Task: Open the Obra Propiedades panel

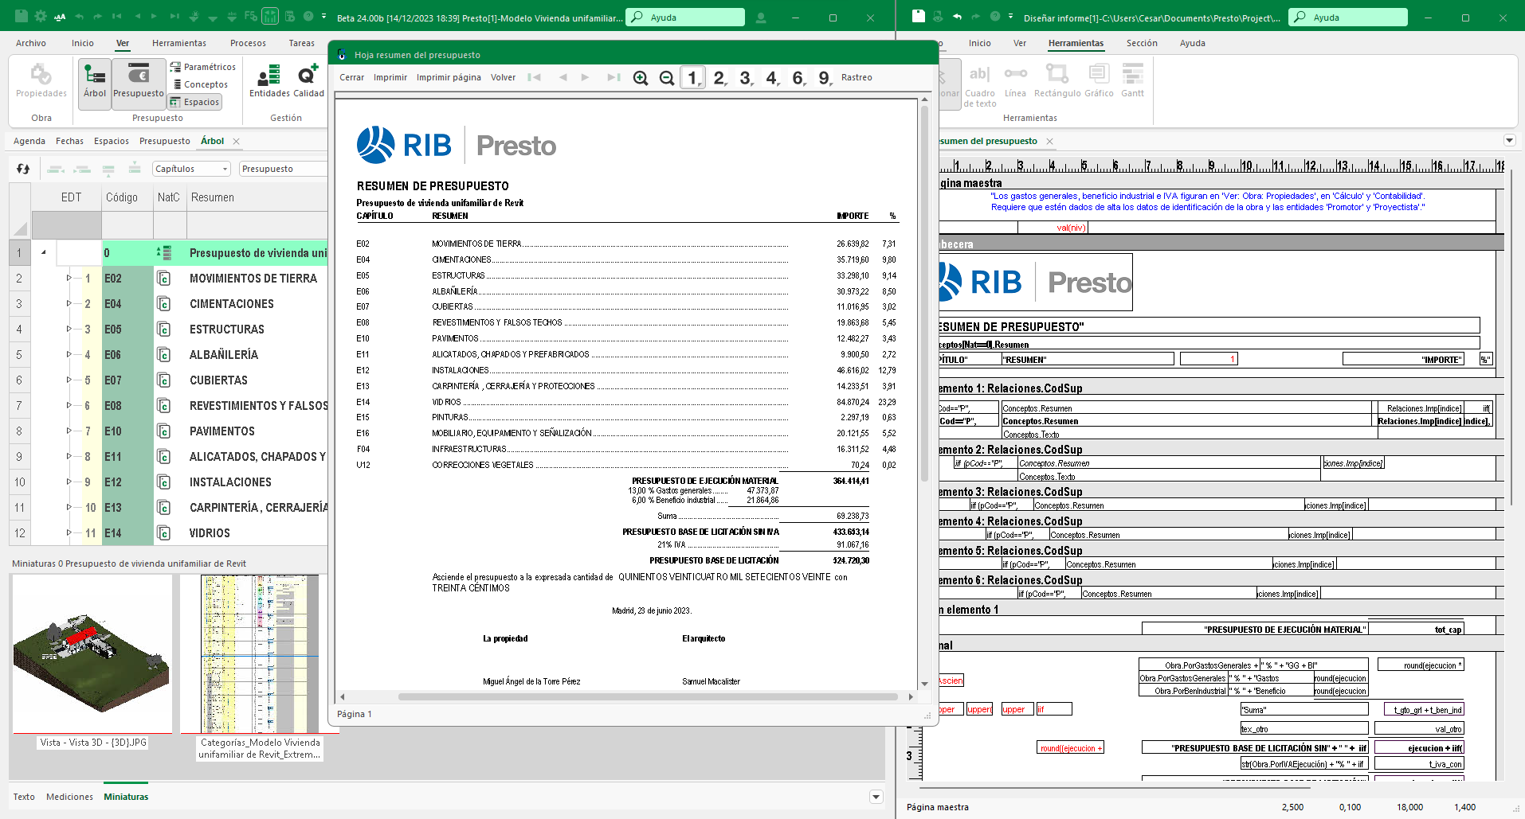Action: click(40, 83)
